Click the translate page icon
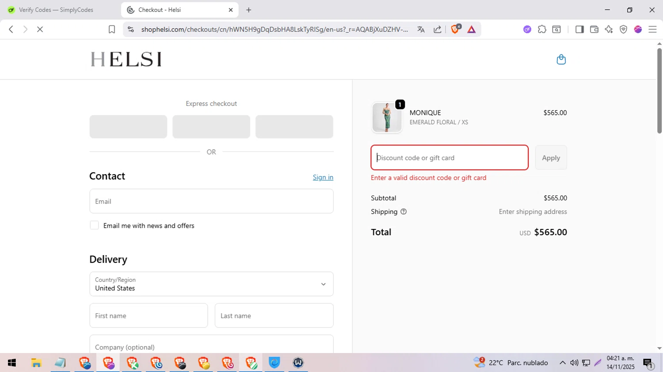The height and width of the screenshot is (372, 663). (x=421, y=30)
